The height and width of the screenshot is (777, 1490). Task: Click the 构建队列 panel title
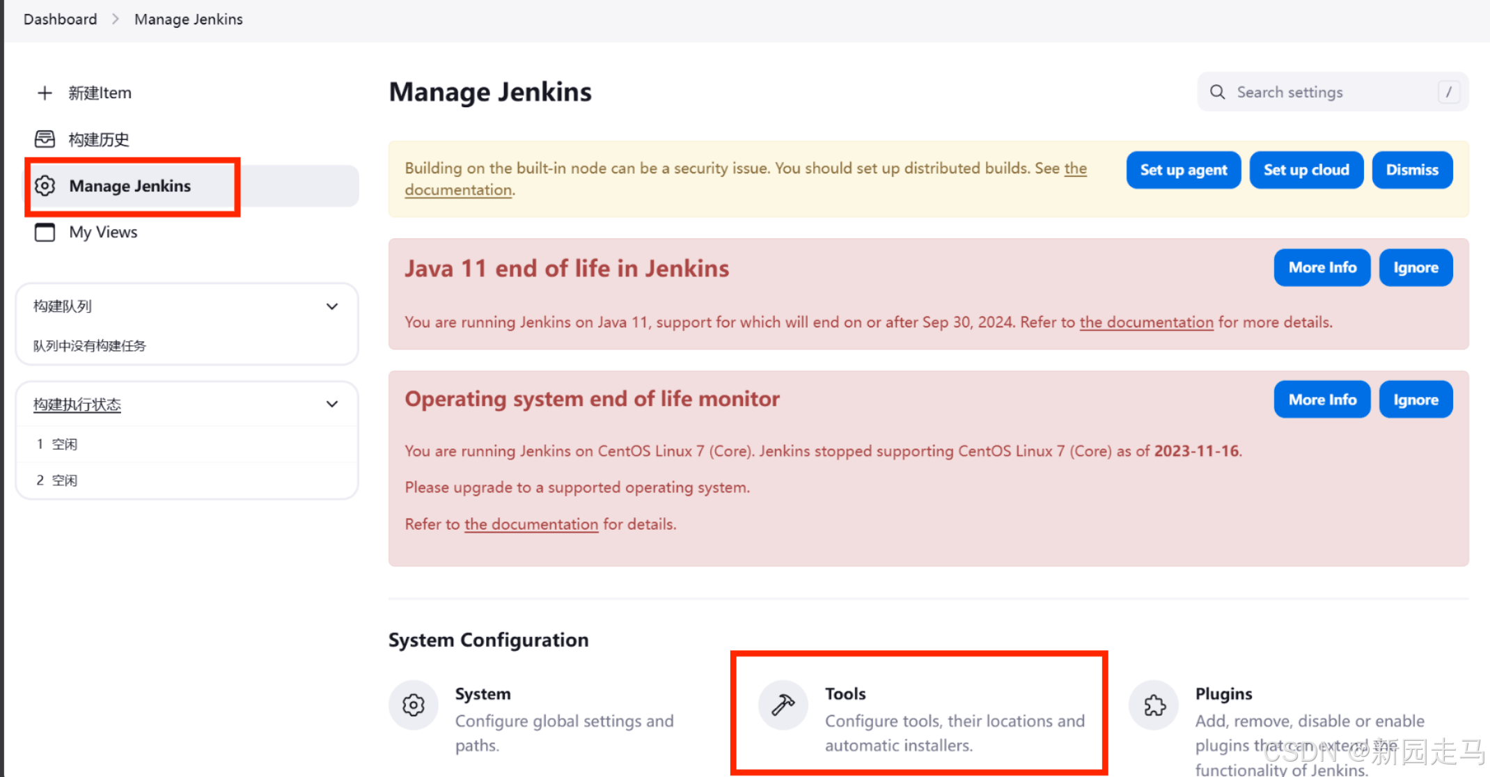tap(63, 306)
